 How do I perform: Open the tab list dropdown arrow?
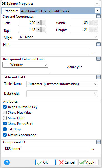point(97,11)
